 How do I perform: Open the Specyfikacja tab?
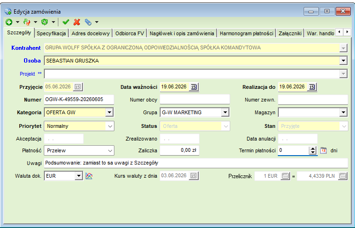51,33
